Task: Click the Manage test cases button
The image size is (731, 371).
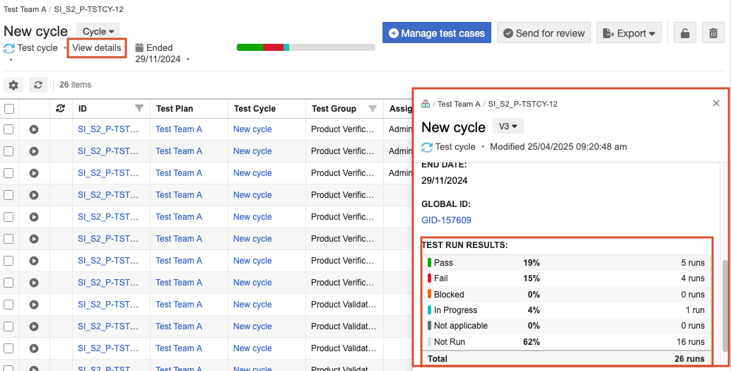Action: pyautogui.click(x=436, y=33)
